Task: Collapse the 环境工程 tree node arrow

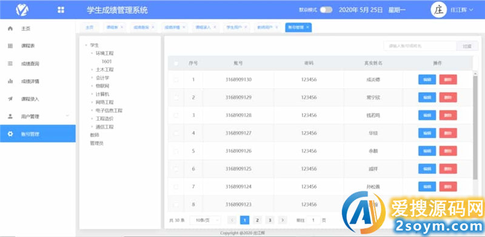Action: click(92, 53)
